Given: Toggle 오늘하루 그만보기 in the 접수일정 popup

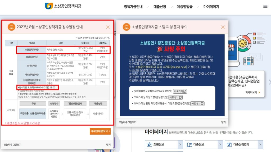Looking at the screenshot, I should (x=13, y=145).
